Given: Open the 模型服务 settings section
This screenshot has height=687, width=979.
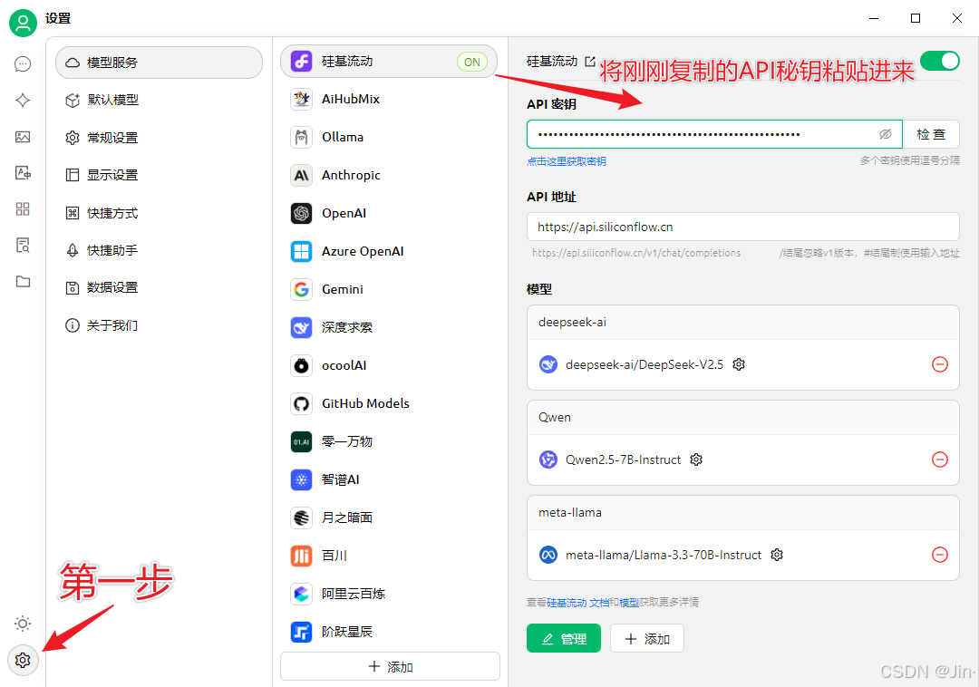Looking at the screenshot, I should pyautogui.click(x=160, y=63).
